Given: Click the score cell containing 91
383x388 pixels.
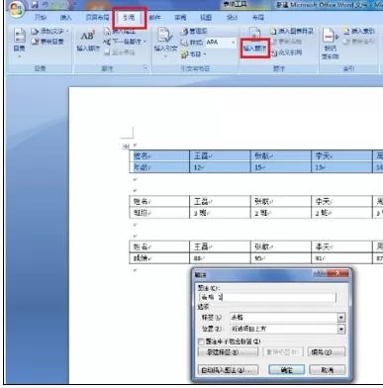Looking at the screenshot, I should pyautogui.click(x=341, y=258).
